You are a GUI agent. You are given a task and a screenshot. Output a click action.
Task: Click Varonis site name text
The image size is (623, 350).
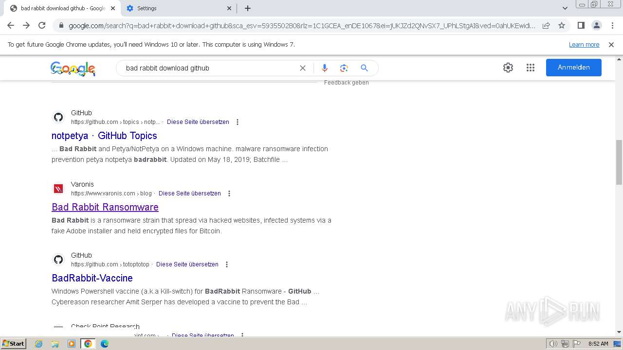click(82, 184)
